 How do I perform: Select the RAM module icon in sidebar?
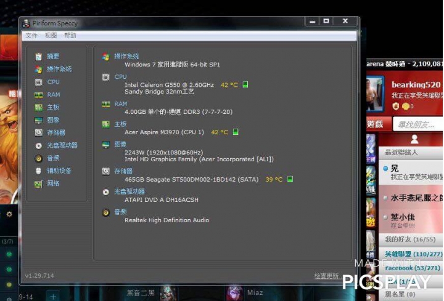point(39,95)
